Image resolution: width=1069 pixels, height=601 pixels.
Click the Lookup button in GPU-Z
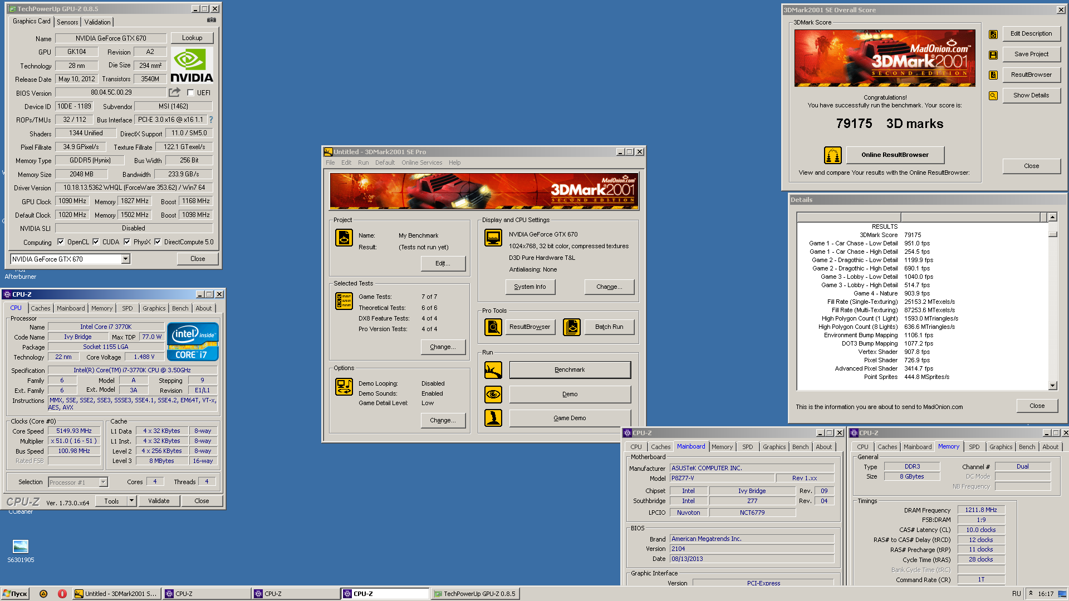192,38
